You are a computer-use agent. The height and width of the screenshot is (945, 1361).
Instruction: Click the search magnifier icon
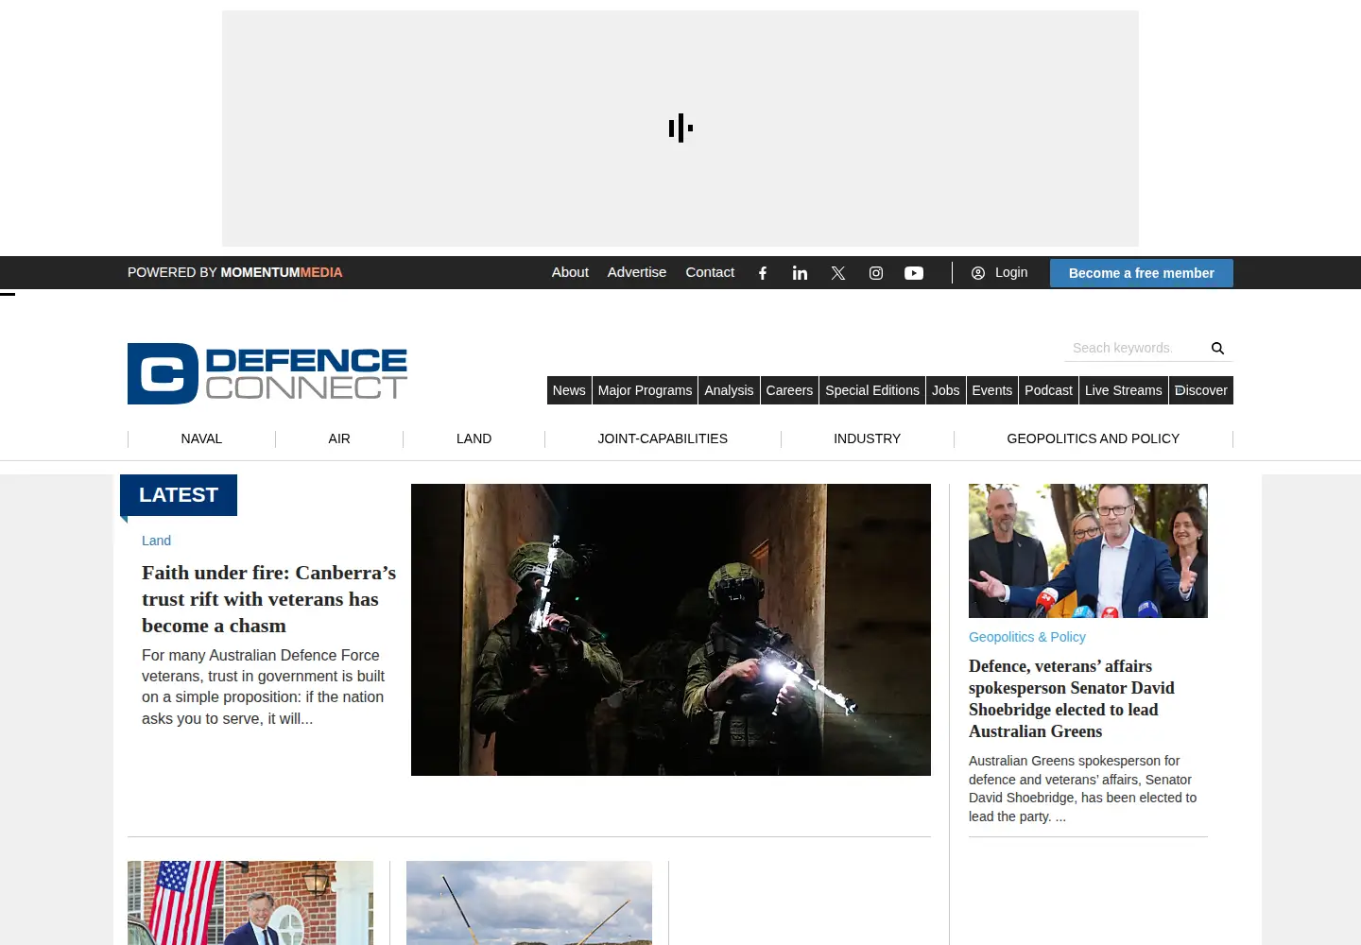(1217, 349)
